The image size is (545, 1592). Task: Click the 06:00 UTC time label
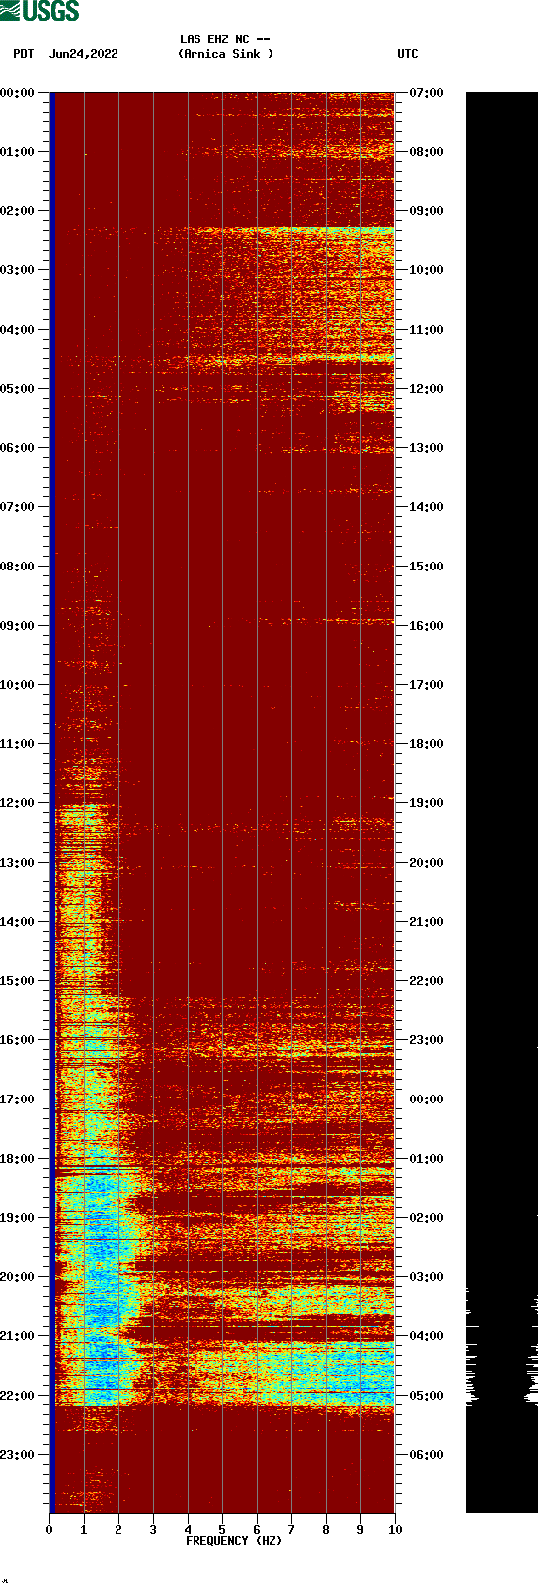click(427, 1454)
